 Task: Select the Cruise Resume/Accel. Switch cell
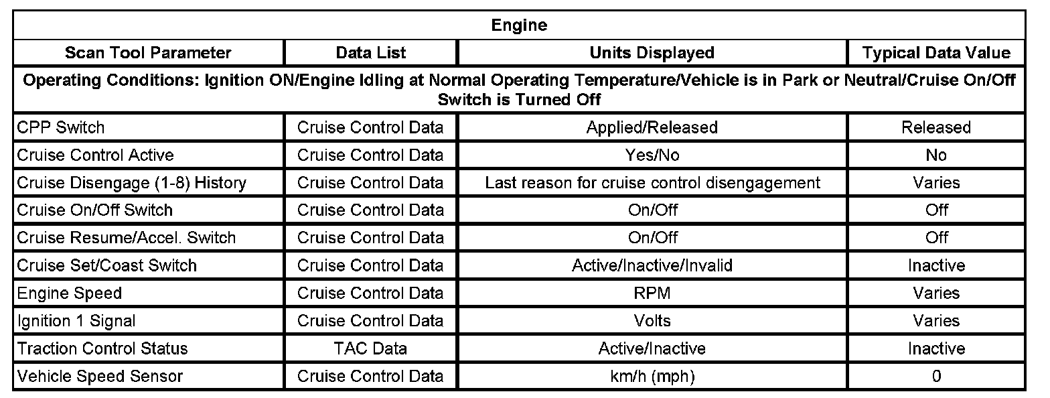point(126,237)
